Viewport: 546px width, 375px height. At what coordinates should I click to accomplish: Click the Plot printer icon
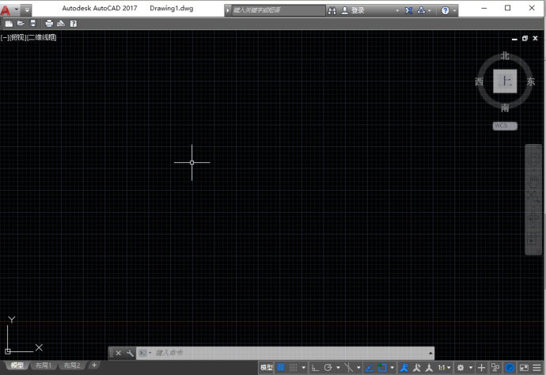[49, 24]
